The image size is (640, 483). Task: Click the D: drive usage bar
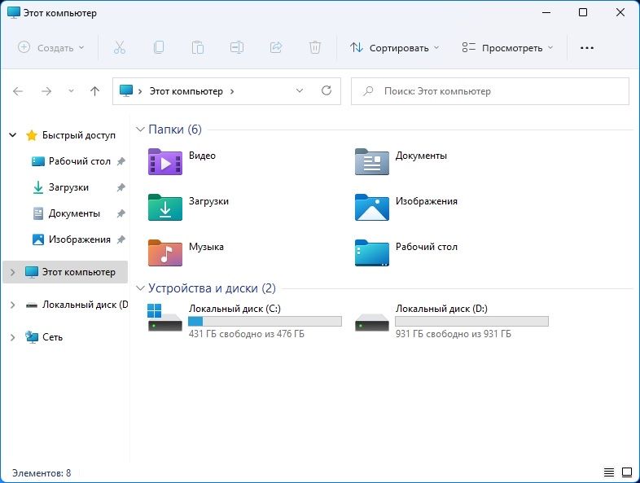[471, 321]
